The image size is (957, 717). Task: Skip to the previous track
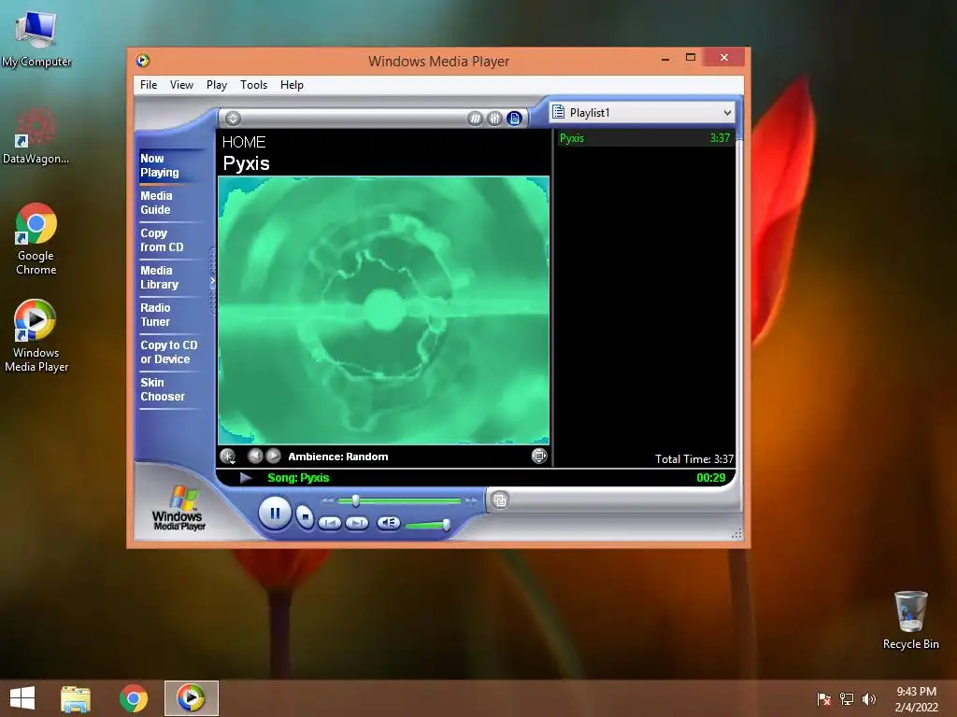pos(330,523)
